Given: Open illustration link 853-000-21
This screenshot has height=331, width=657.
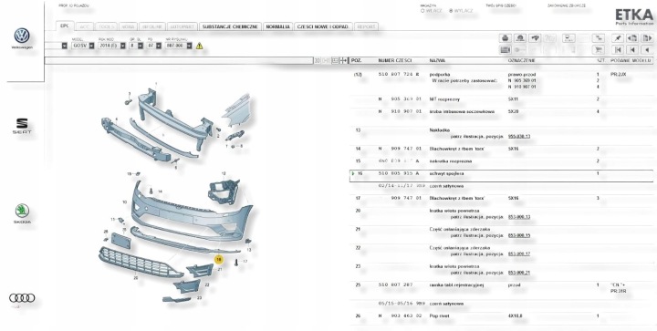Looking at the screenshot, I should tap(518, 273).
